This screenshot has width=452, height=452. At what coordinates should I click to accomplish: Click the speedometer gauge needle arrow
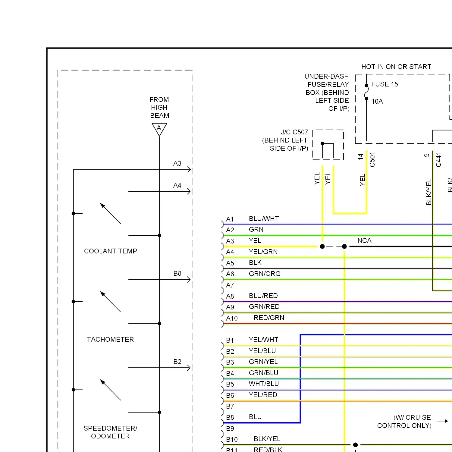(x=110, y=390)
